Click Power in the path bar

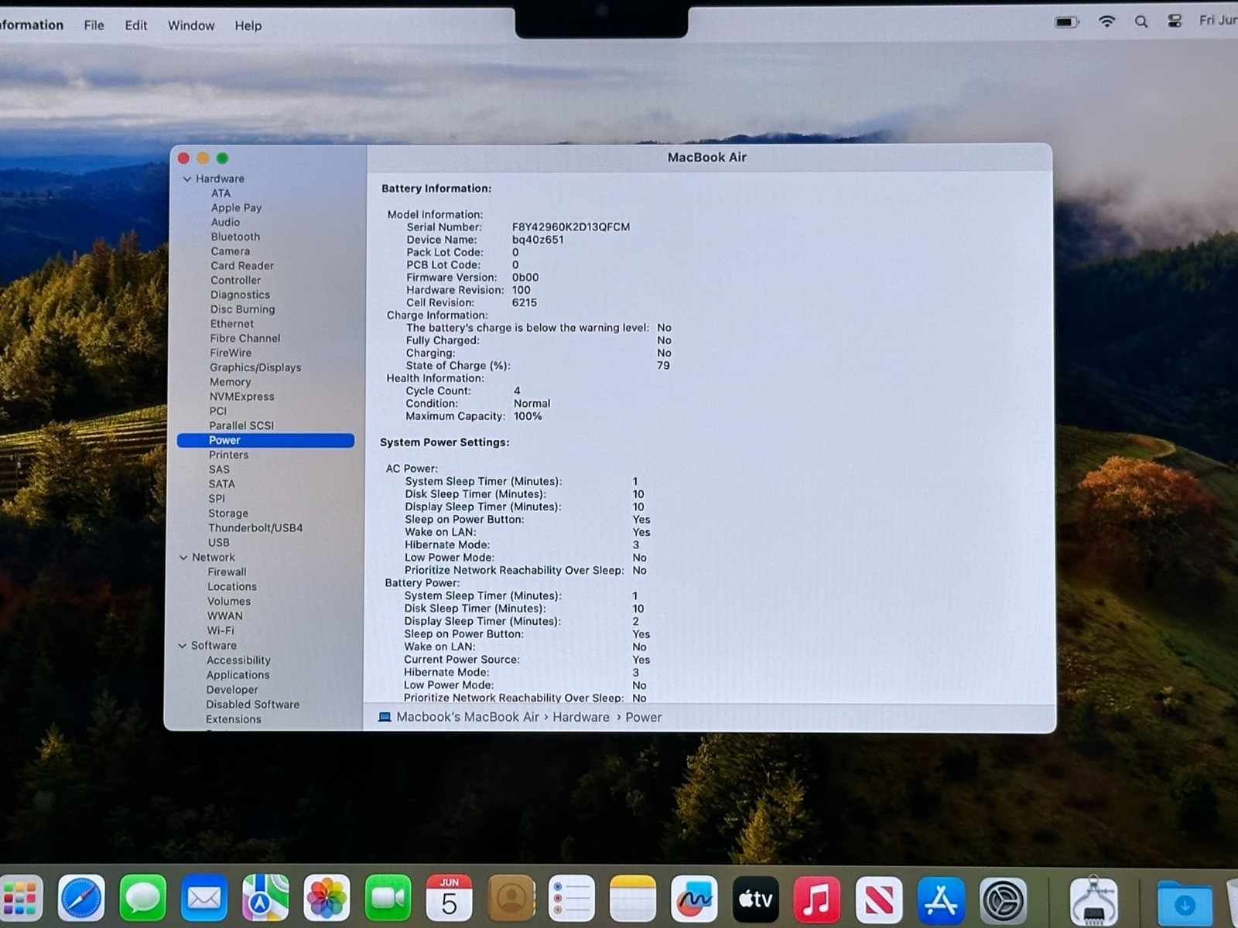click(x=644, y=717)
